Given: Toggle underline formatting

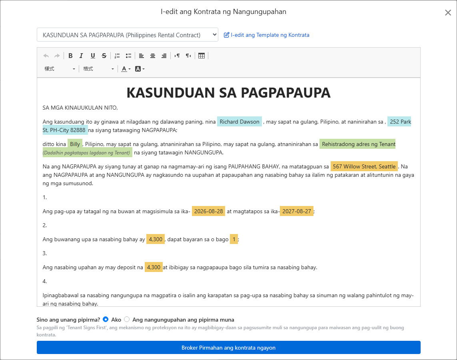Looking at the screenshot, I should (93, 56).
